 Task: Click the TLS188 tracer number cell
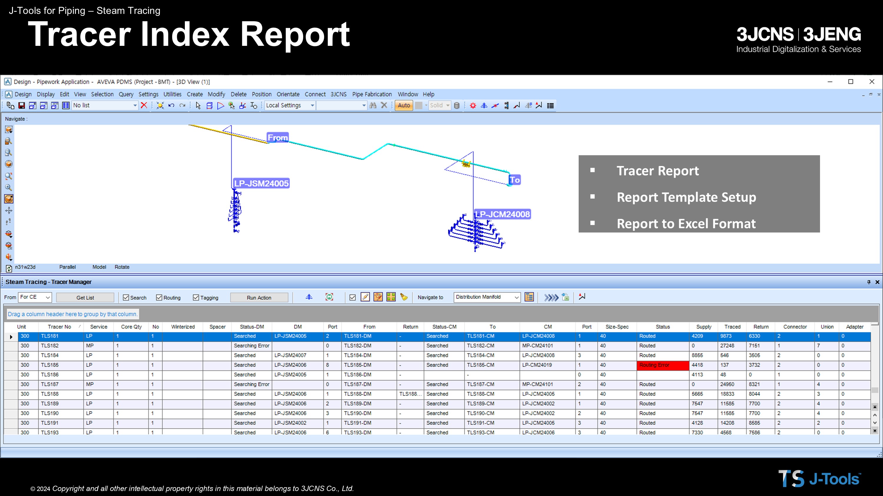(61, 394)
